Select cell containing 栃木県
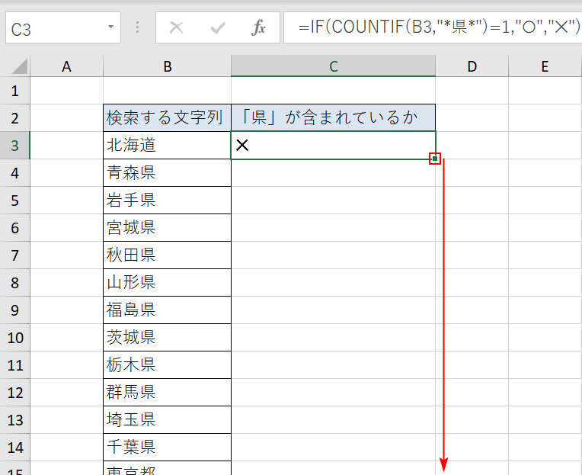This screenshot has width=582, height=475. (167, 365)
